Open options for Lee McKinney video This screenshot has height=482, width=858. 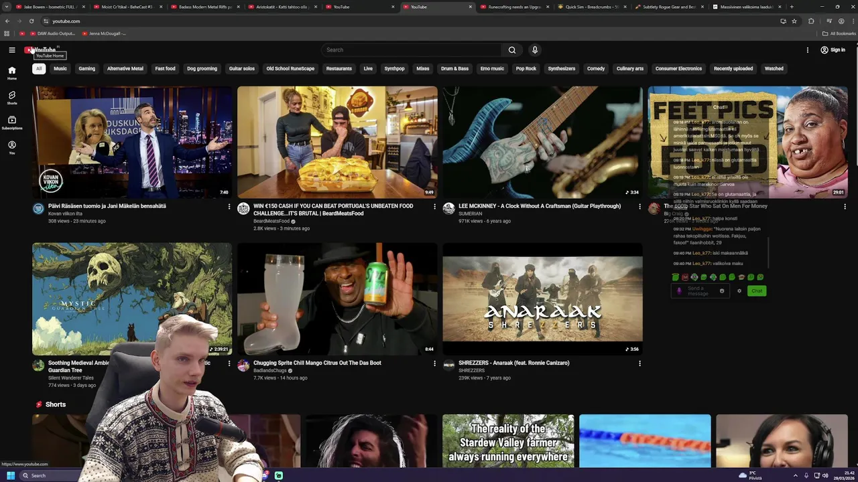[x=639, y=206]
